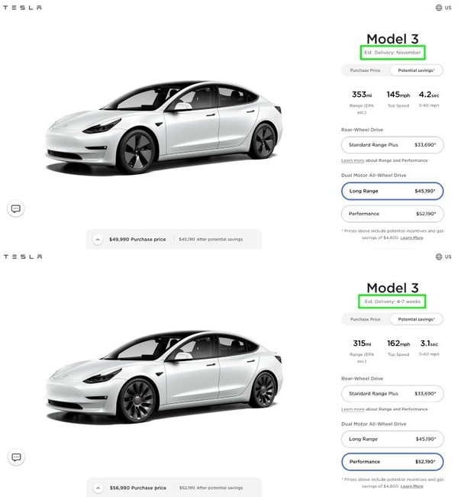Choose Standard Range Plus on the lower page
The height and width of the screenshot is (497, 458).
pos(392,393)
